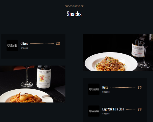Click the dotted line beside Nuts

pos(123,87)
